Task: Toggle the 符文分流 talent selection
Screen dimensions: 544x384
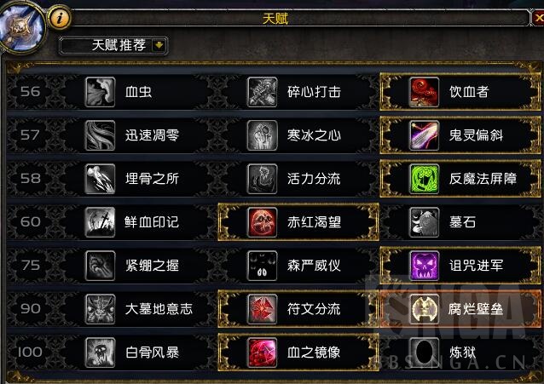Action: [x=298, y=309]
